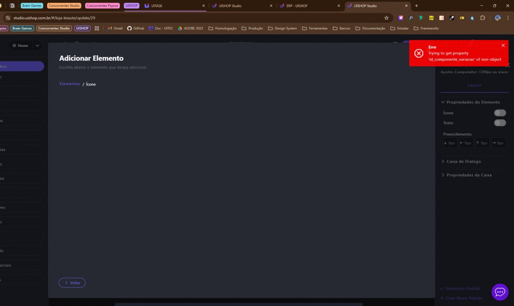514x306 pixels.
Task: Expand the Propriedades da Caixa section
Action: 469,175
